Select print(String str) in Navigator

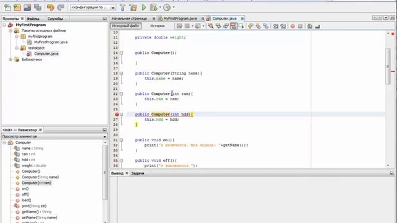(34, 206)
